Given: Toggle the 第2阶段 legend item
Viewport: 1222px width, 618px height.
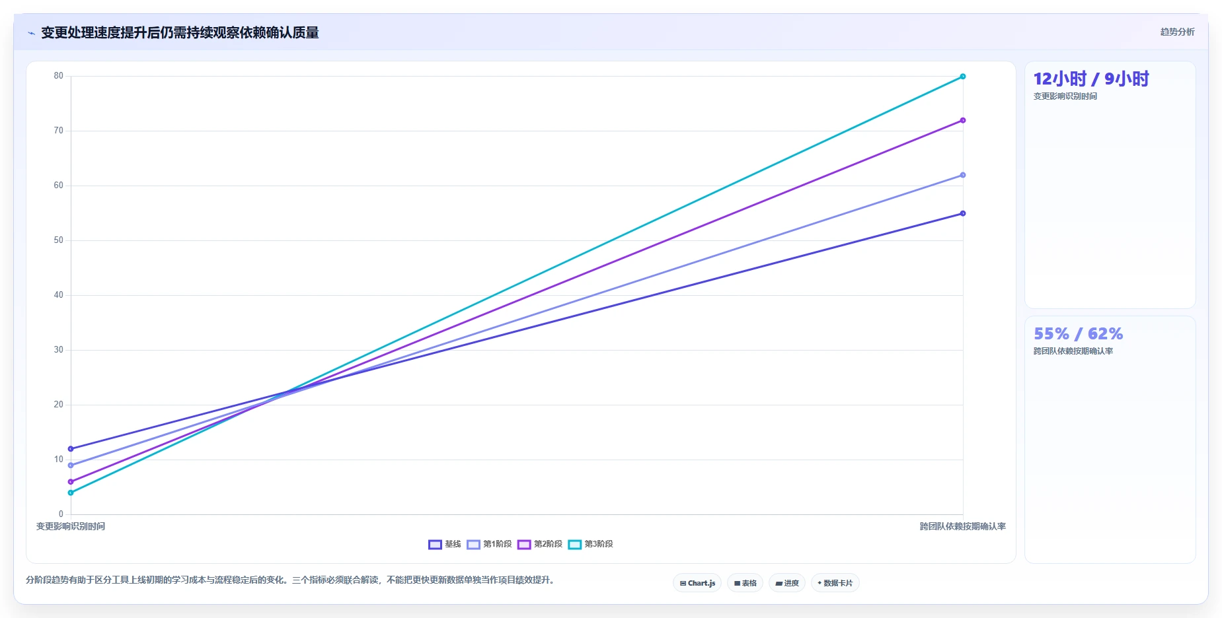Looking at the screenshot, I should pos(540,544).
